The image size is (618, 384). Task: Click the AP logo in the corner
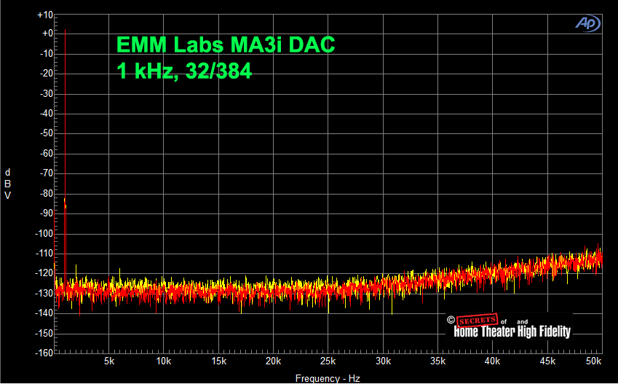[587, 23]
